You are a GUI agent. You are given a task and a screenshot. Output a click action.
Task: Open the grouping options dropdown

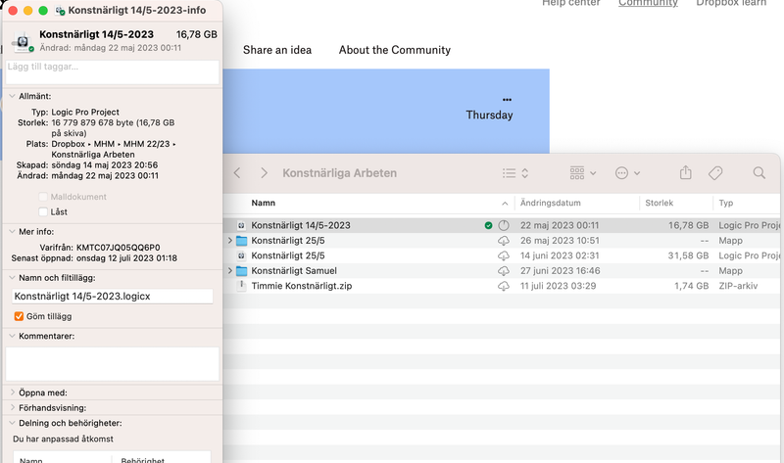(582, 173)
